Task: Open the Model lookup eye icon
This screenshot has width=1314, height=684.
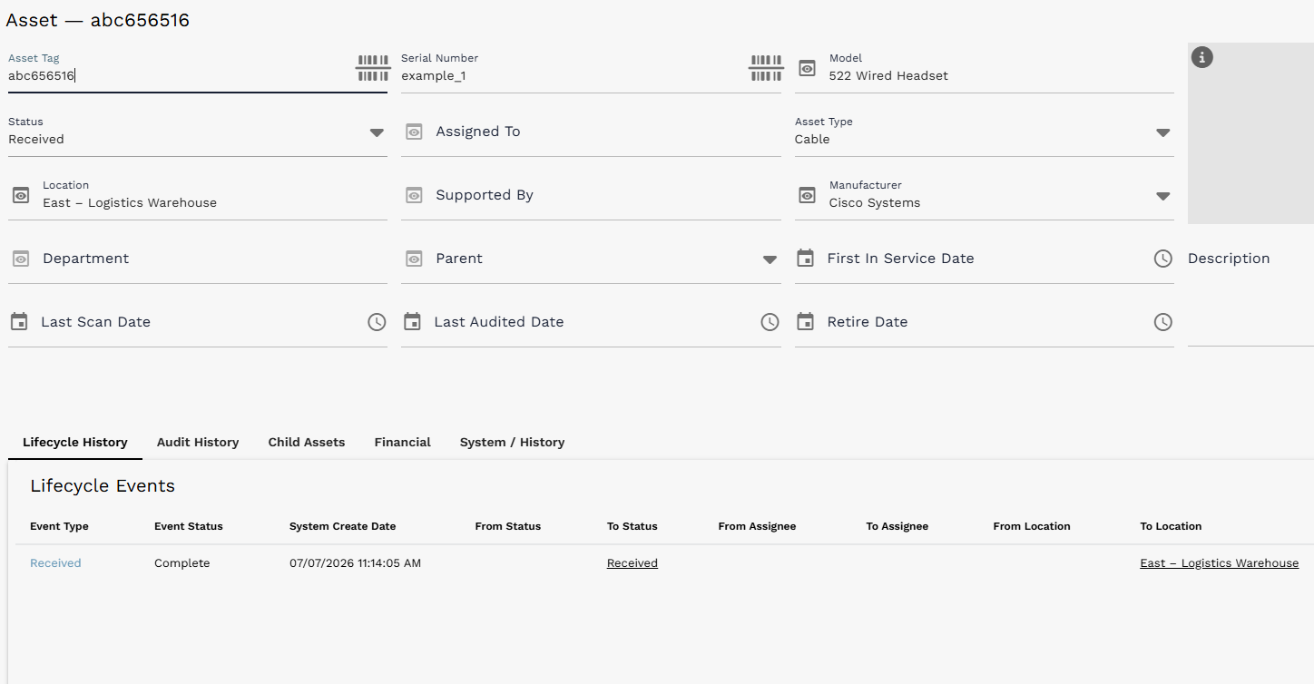Action: point(807,68)
